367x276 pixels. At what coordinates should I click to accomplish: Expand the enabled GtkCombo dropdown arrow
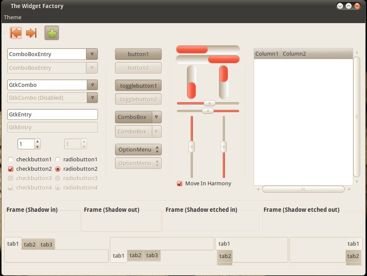92,85
